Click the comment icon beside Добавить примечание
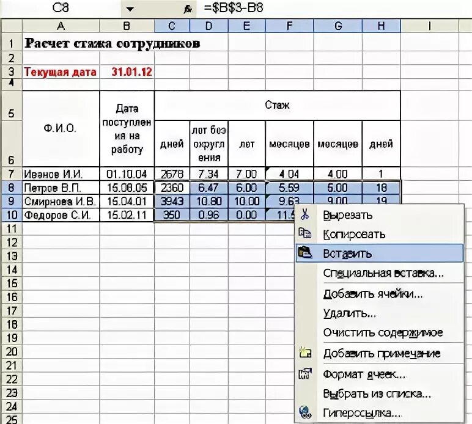 pos(305,353)
